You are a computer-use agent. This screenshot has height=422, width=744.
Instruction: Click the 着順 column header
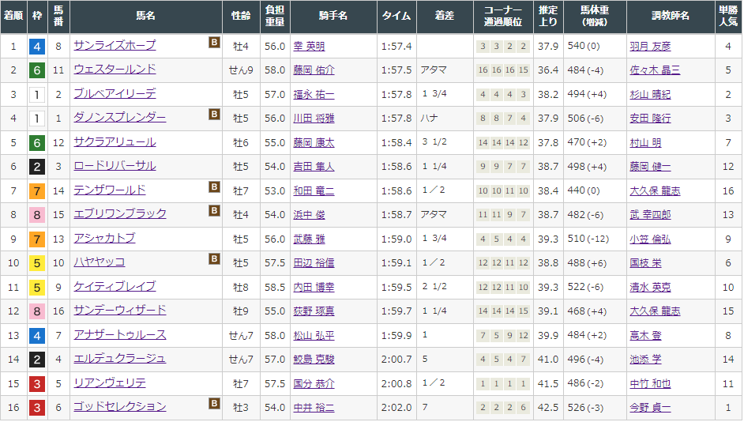(13, 16)
